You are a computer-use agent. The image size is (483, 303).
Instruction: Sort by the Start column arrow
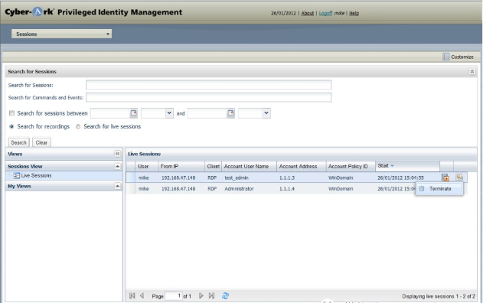[x=392, y=166]
